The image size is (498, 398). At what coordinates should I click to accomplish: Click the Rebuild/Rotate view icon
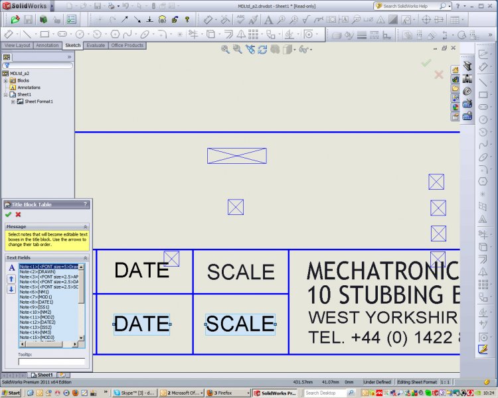click(262, 50)
